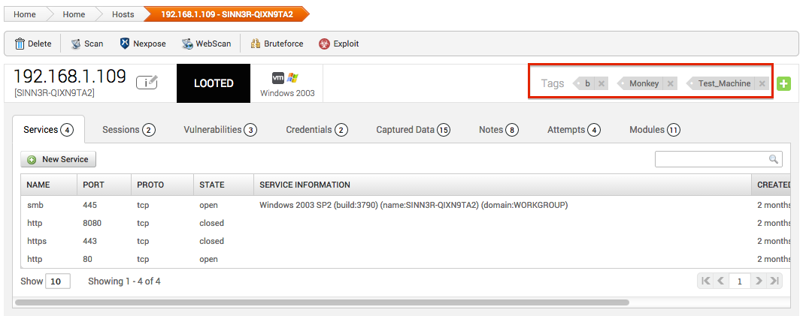Click the horizontal scrollbar of the table
803x319 pixels.
[x=322, y=302]
